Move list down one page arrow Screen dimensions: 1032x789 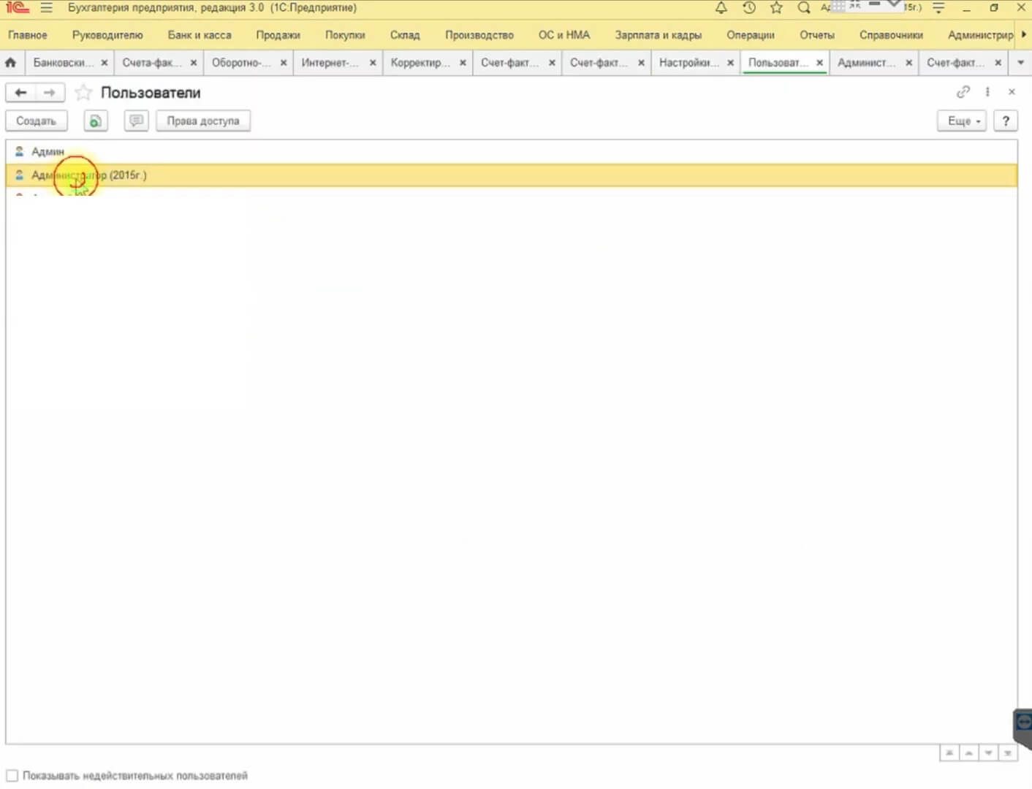[x=988, y=753]
